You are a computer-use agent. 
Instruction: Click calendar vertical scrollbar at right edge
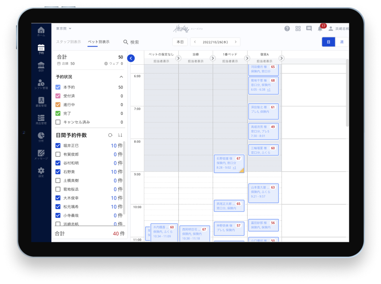347,92
